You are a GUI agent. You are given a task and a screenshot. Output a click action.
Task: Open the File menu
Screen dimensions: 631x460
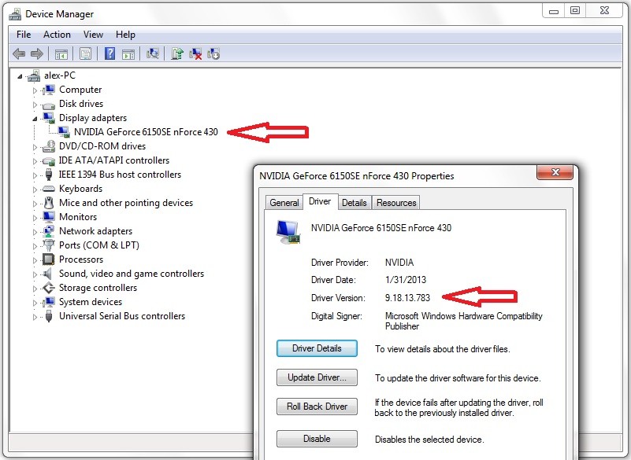click(24, 35)
